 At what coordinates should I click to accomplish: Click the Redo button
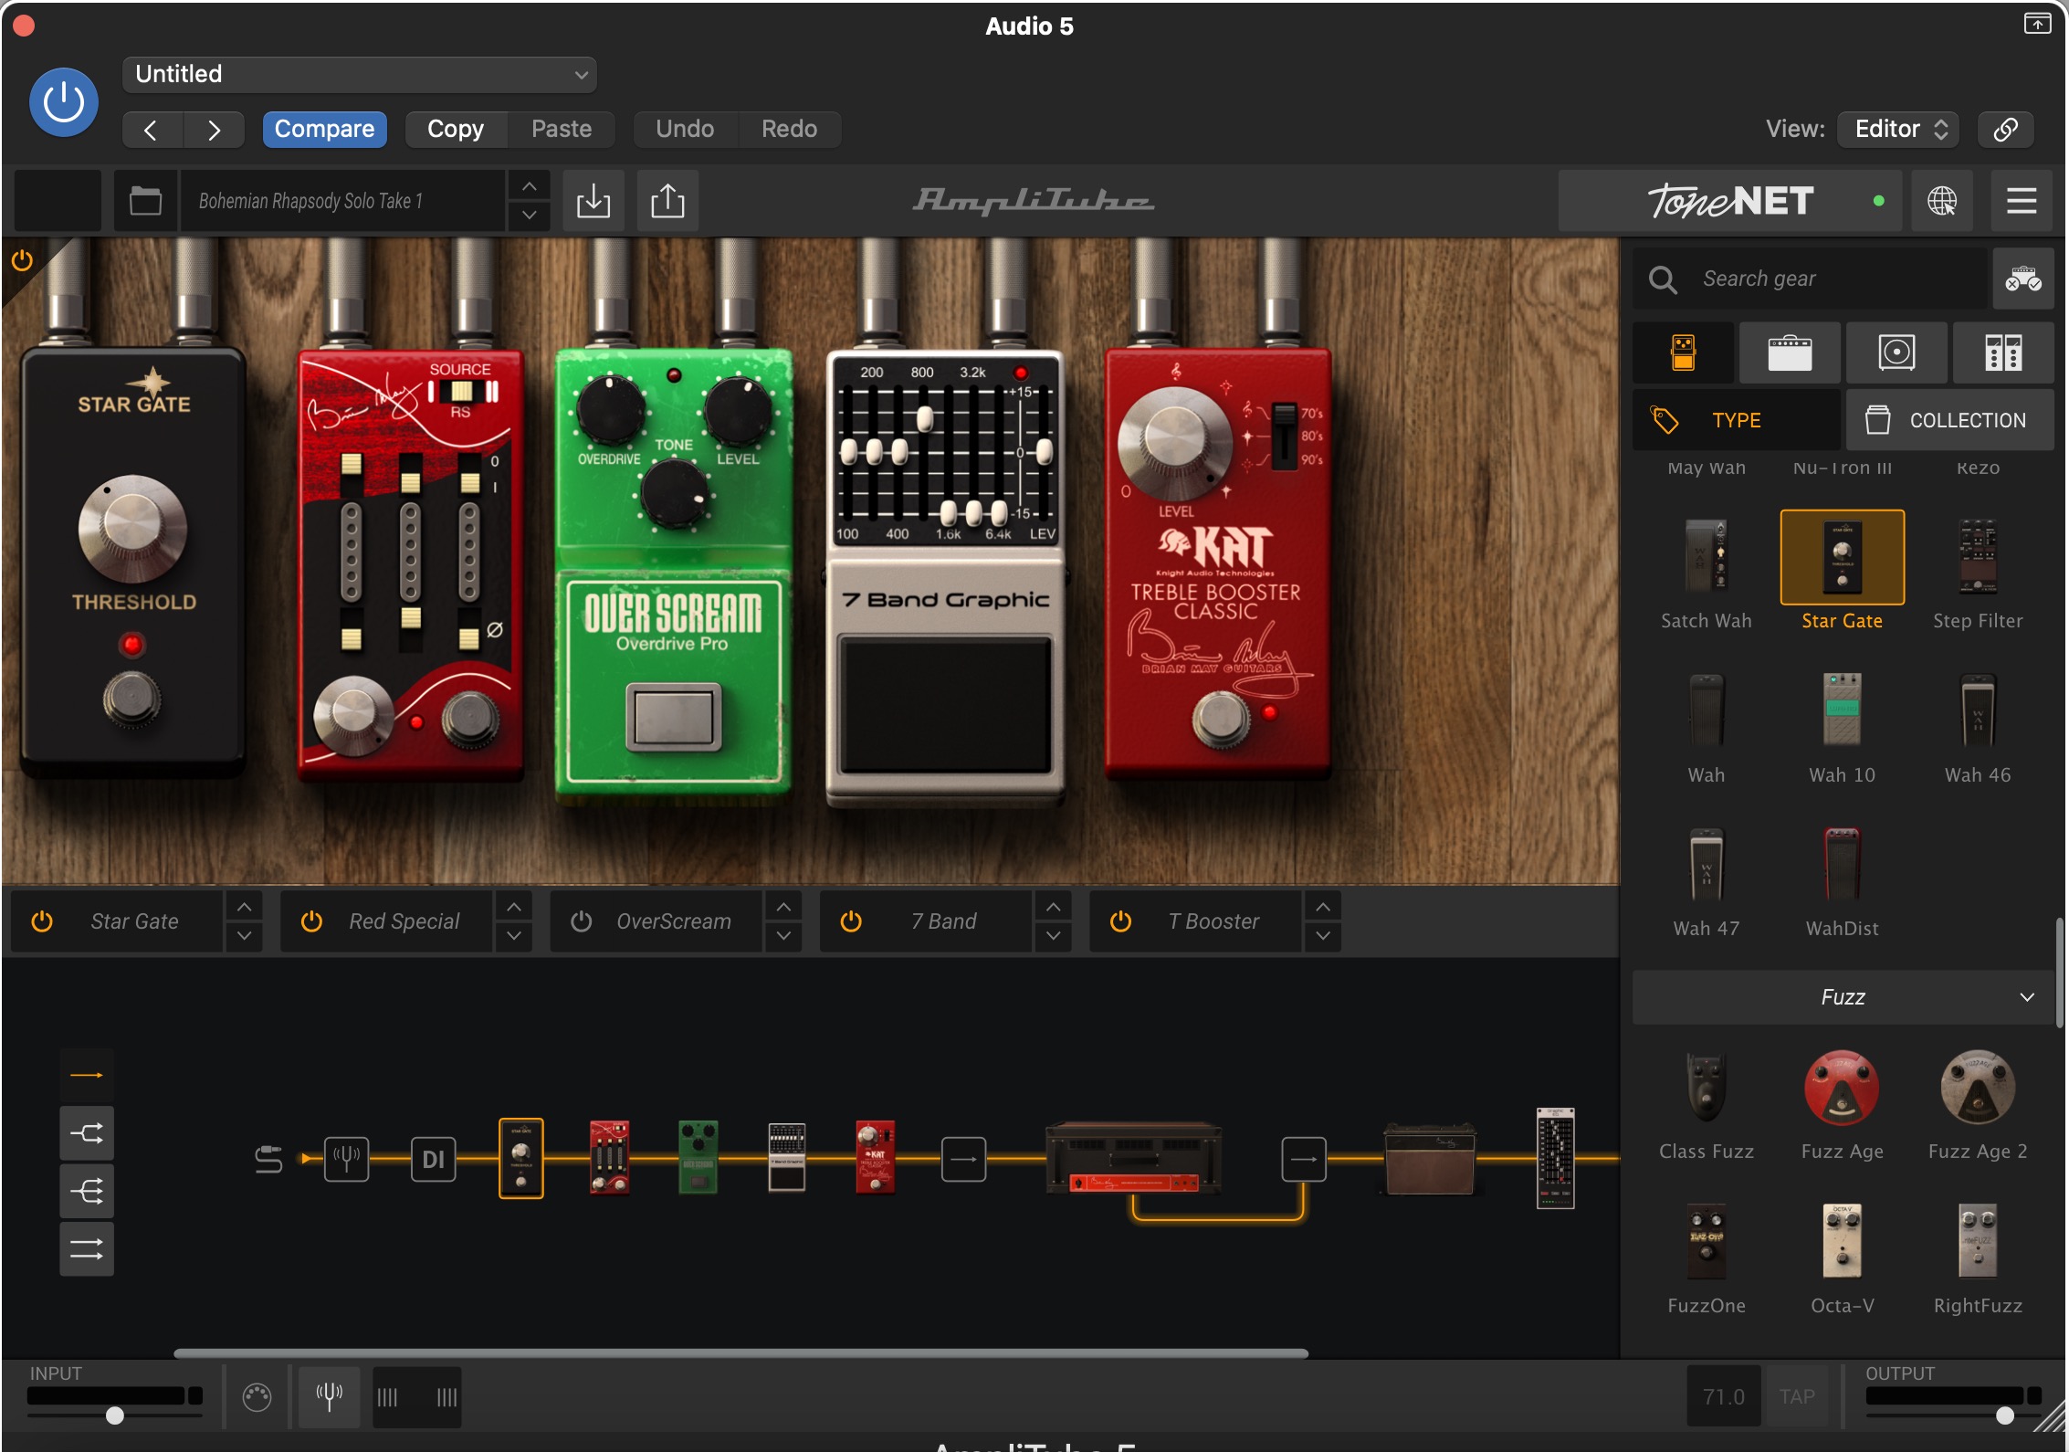(789, 130)
